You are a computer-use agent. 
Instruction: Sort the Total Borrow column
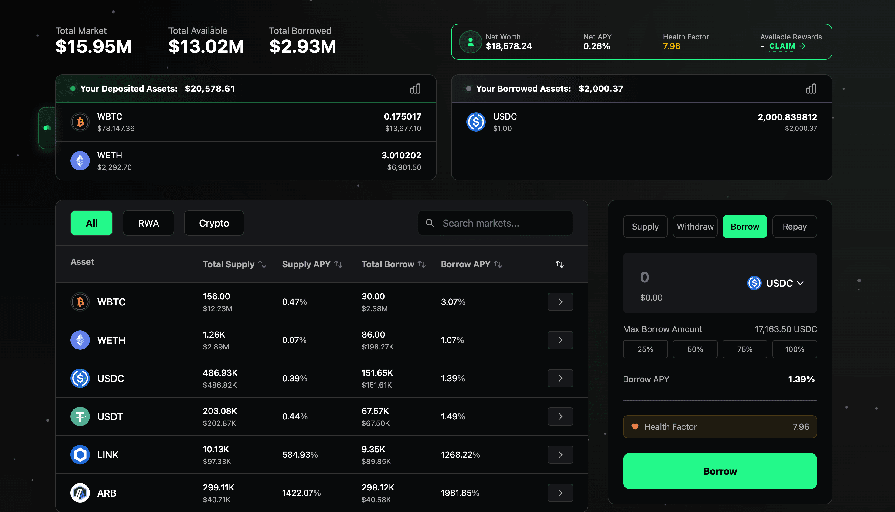[422, 264]
